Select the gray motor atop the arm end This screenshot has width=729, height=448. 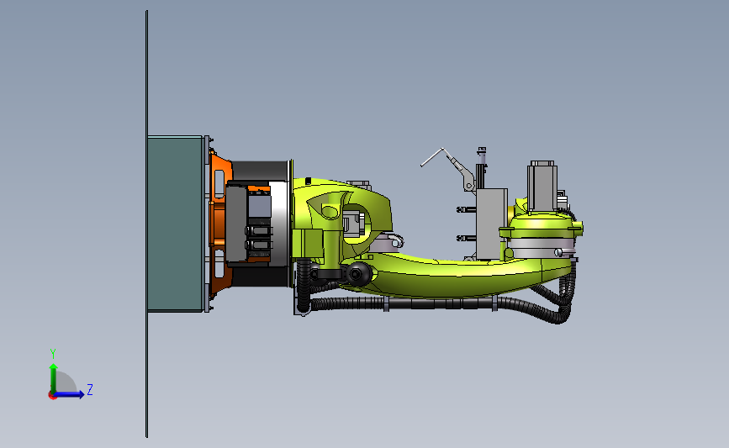542,185
